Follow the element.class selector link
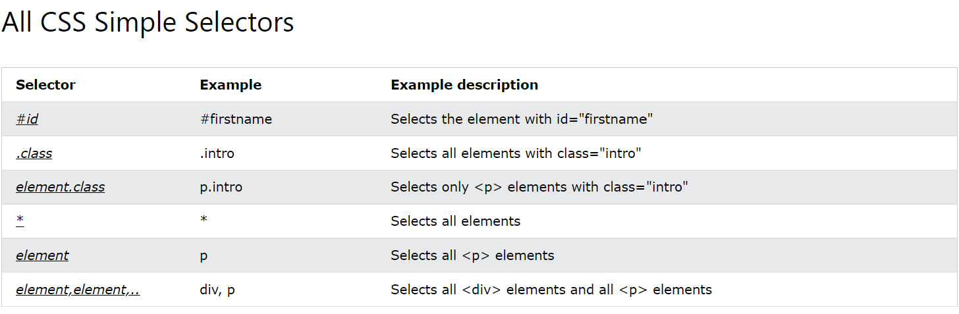The image size is (959, 314). (60, 187)
